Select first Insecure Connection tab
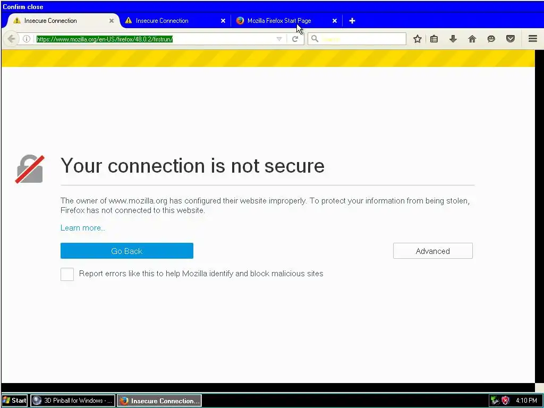 click(x=64, y=21)
